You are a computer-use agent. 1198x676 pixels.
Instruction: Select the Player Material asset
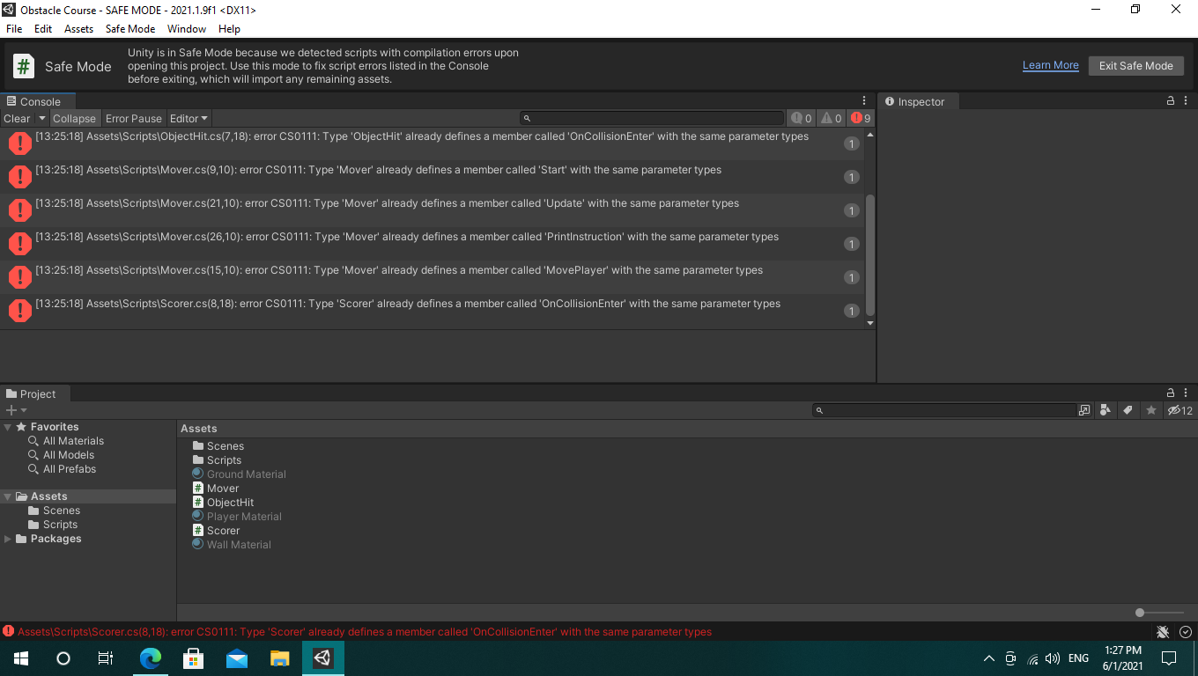click(237, 517)
